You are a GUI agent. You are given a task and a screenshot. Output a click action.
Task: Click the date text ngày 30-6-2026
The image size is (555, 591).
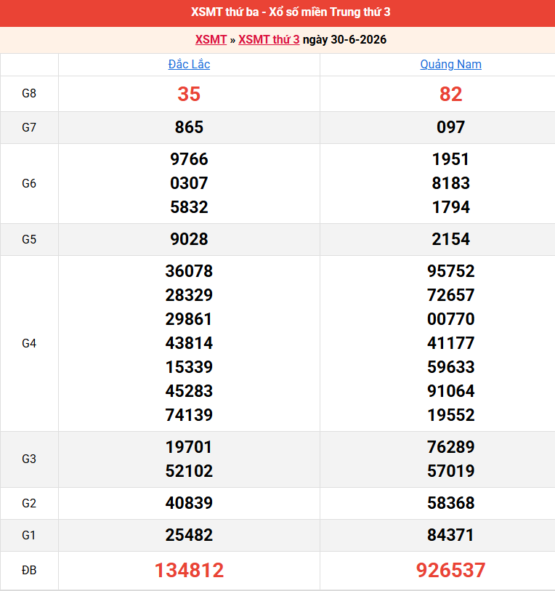pos(344,39)
